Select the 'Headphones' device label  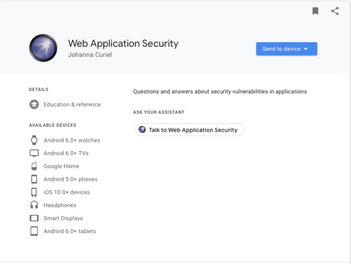[60, 205]
